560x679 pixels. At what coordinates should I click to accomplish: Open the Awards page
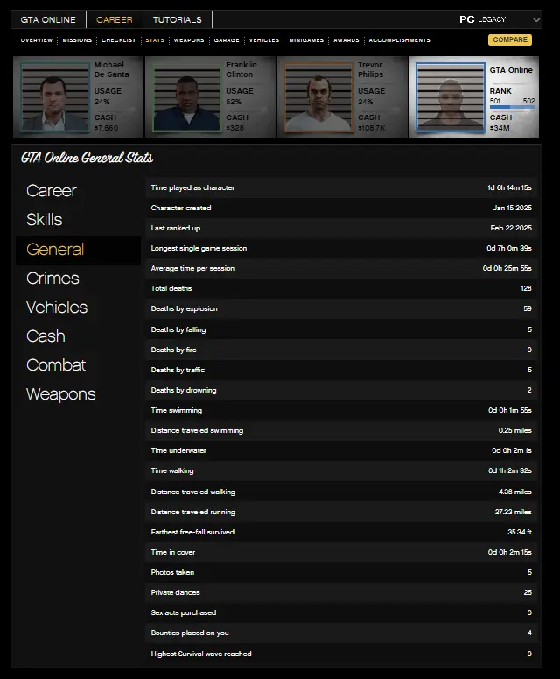346,40
